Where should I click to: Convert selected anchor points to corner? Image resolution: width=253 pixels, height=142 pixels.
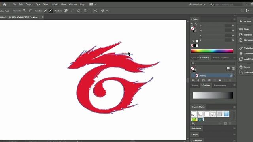(x=25, y=11)
